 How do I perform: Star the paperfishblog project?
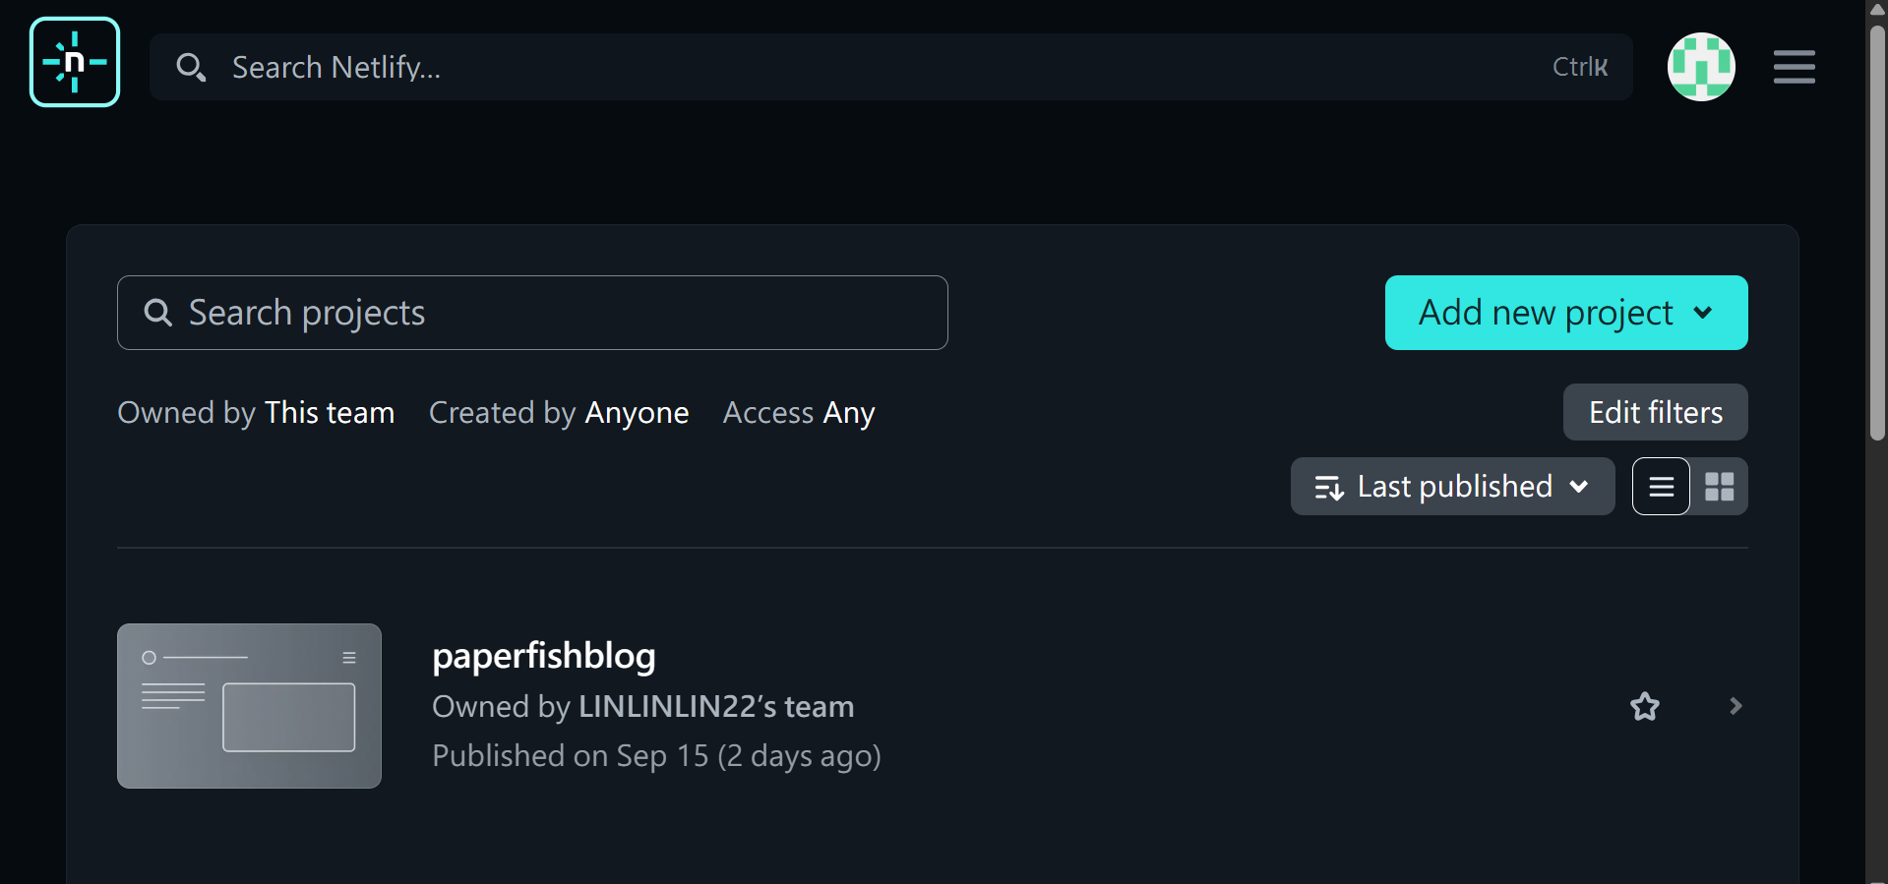[1644, 706]
